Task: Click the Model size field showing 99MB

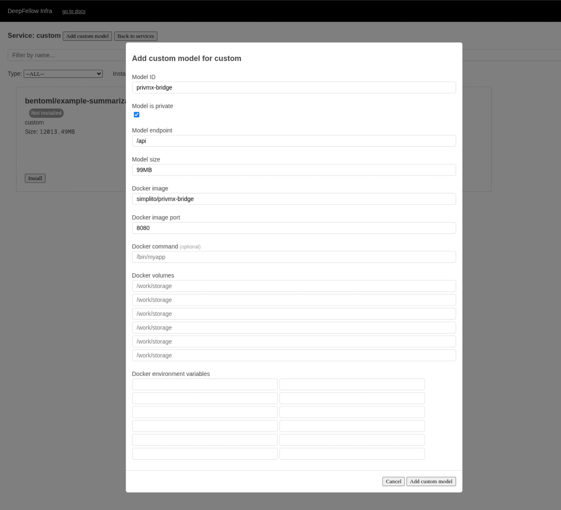Action: coord(293,170)
